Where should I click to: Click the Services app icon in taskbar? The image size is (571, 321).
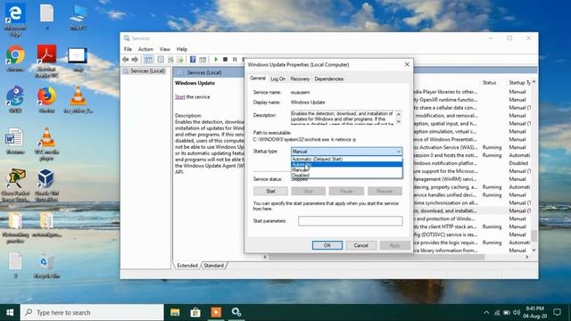(236, 312)
